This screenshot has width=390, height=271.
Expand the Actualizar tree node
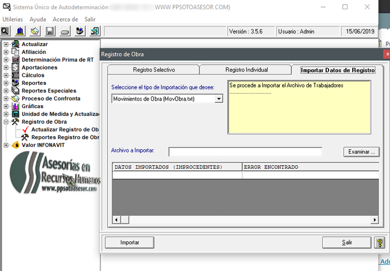[6, 44]
